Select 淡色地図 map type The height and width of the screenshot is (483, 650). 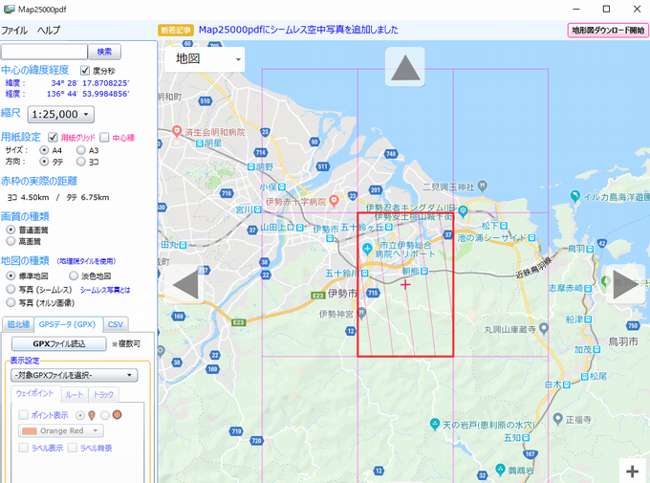click(74, 275)
